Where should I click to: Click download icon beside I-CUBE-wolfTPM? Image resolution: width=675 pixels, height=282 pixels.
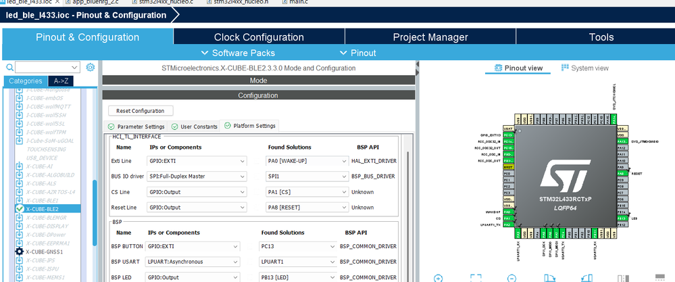point(20,132)
